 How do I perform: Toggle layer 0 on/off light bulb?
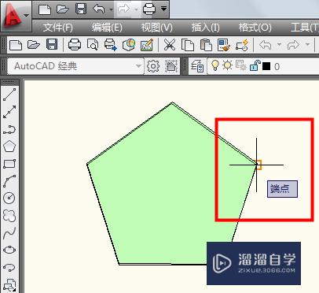[215, 65]
